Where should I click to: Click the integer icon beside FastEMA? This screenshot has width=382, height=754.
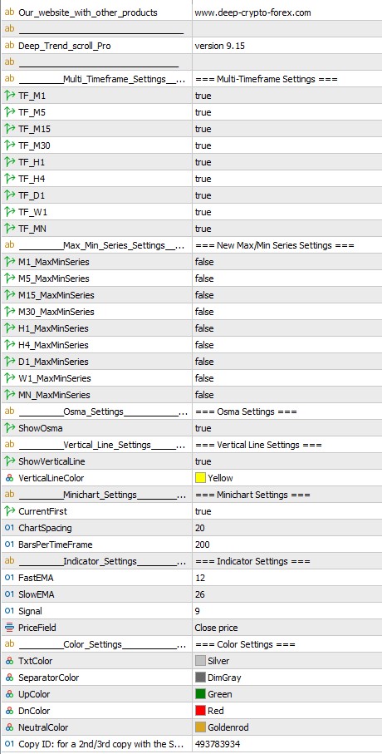(10, 578)
